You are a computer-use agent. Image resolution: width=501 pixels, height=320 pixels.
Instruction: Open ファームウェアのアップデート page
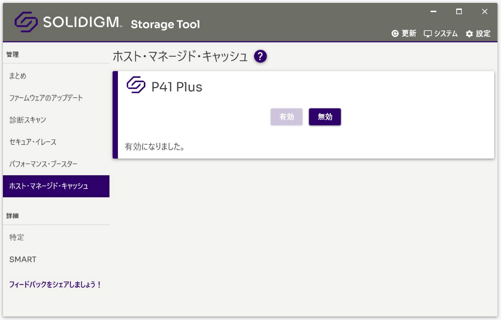56,98
